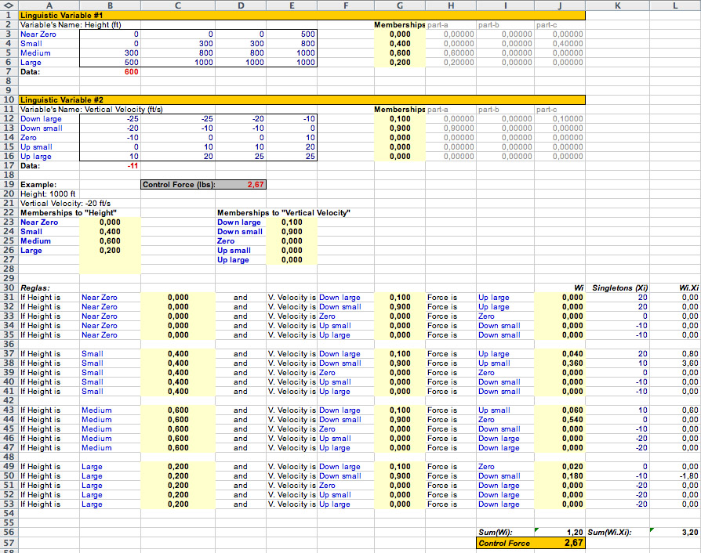Select the row 30 header
Viewport: 701px width, 553px height.
tap(9, 287)
